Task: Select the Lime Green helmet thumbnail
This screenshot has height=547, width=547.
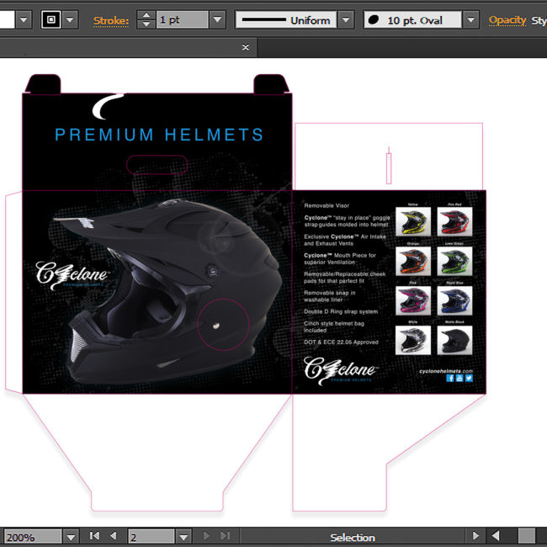Action: pos(455,261)
